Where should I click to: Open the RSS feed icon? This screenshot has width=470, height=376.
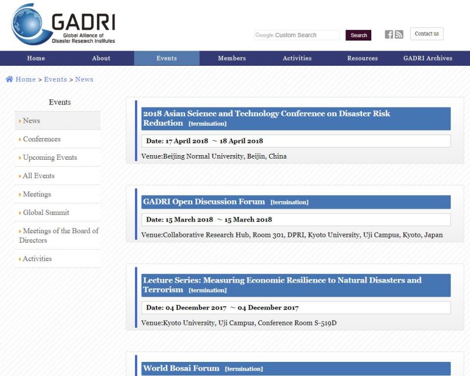(x=399, y=35)
